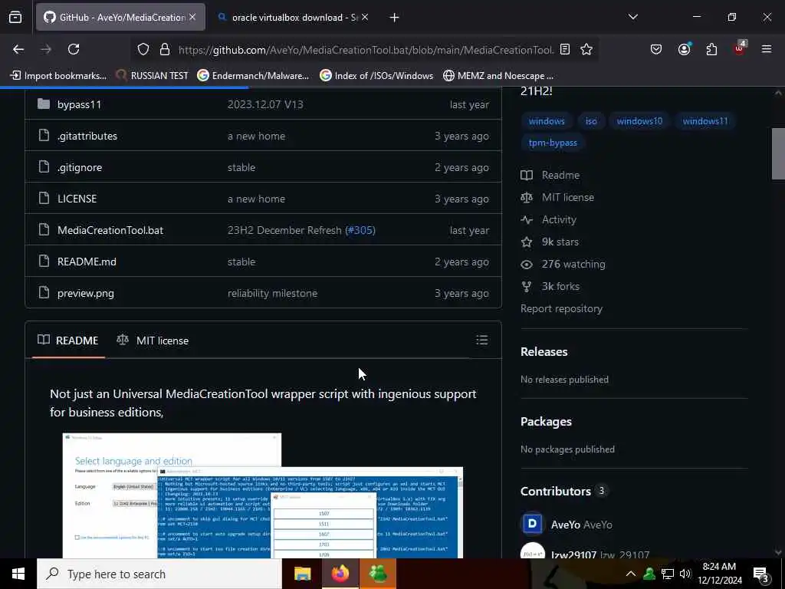Click the windows11 topic tag
785x589 pixels.
tap(705, 121)
